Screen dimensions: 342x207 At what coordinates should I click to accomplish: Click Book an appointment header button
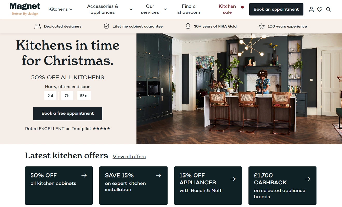point(276,9)
